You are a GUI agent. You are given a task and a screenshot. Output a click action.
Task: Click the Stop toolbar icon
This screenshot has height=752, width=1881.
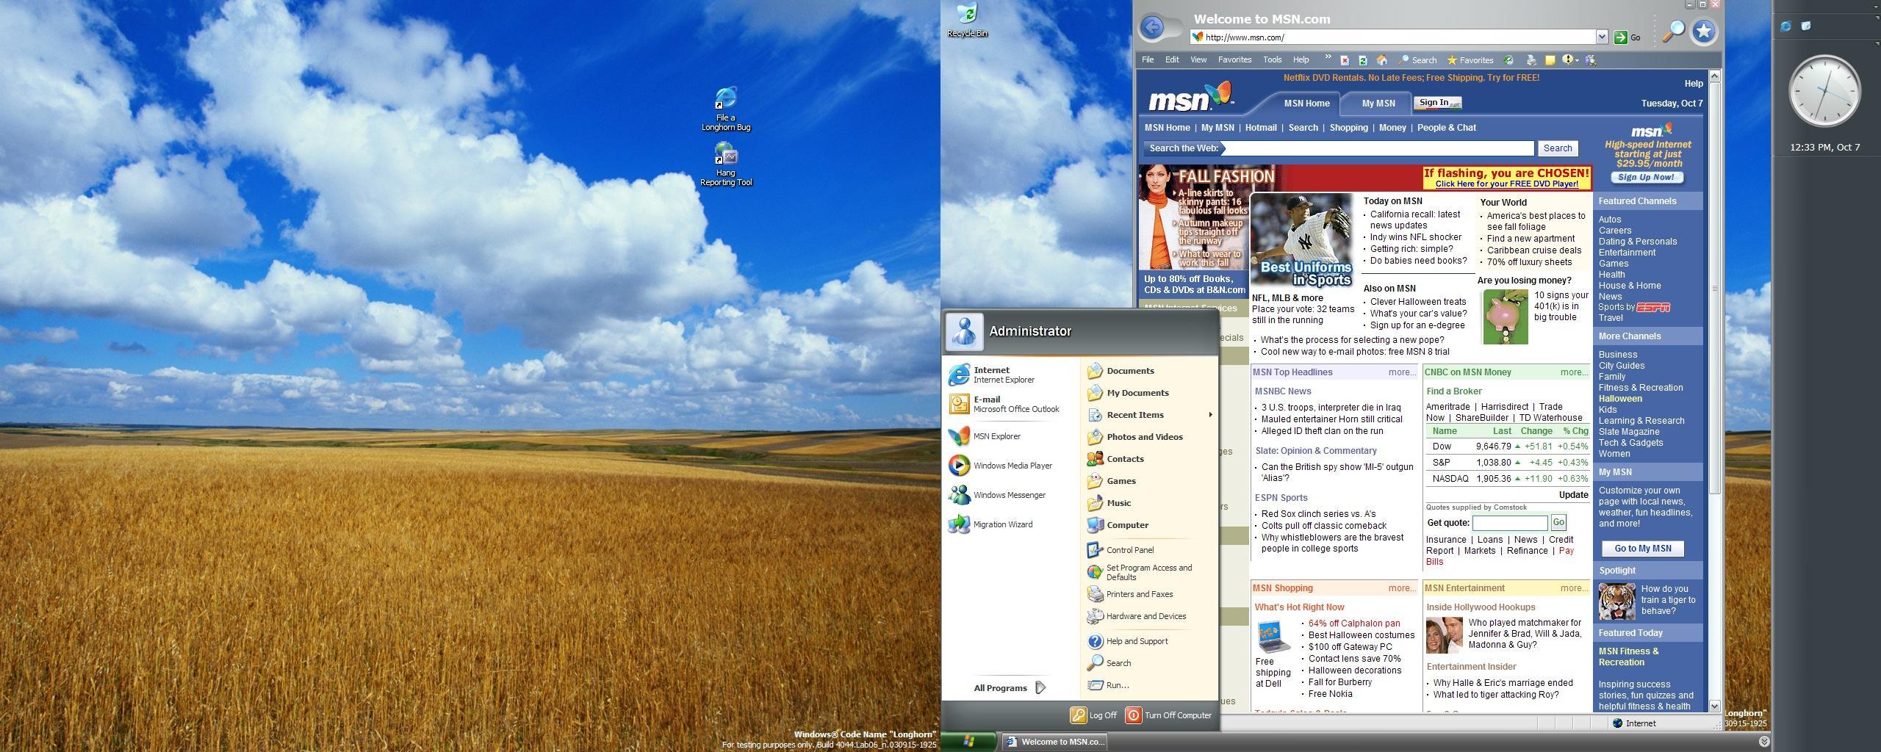(1345, 60)
